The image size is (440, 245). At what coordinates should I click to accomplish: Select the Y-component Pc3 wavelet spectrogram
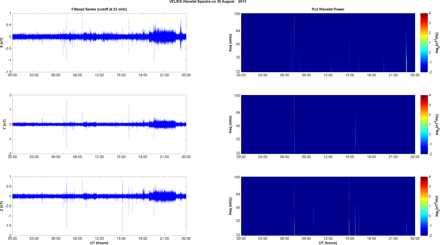tap(328, 124)
